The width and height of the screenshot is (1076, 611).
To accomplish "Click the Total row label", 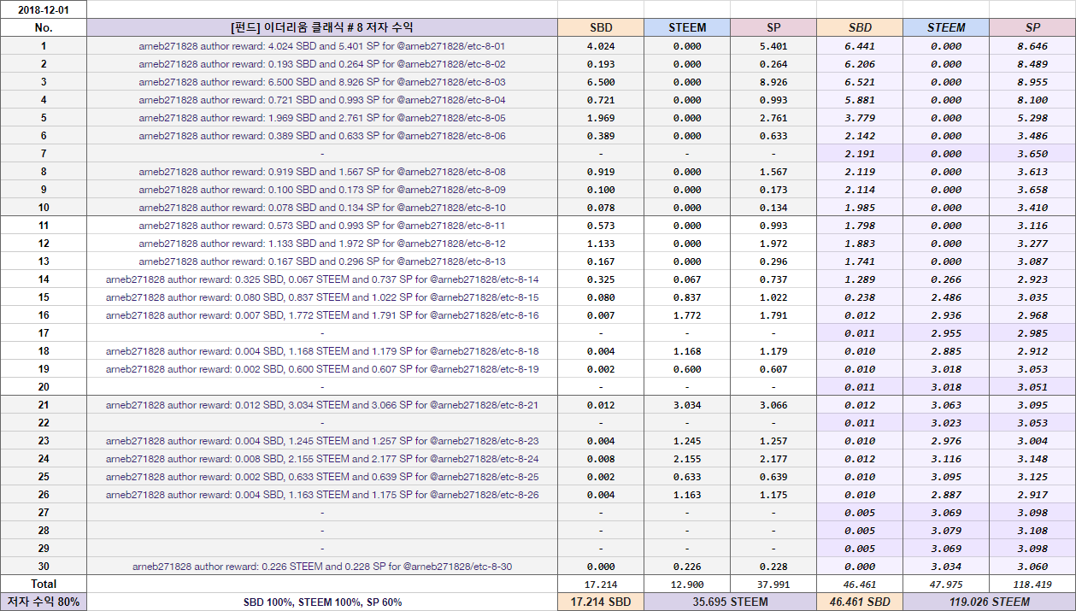I will coord(44,585).
